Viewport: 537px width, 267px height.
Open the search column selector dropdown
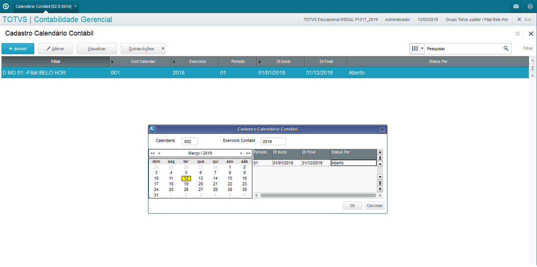click(x=417, y=48)
